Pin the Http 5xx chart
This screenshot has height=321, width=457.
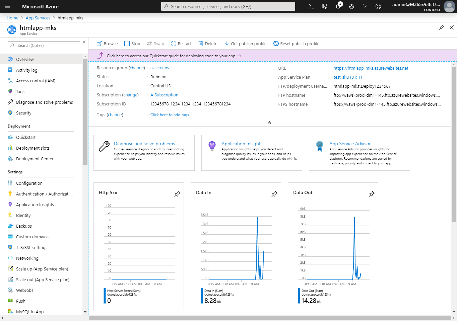pyautogui.click(x=177, y=194)
